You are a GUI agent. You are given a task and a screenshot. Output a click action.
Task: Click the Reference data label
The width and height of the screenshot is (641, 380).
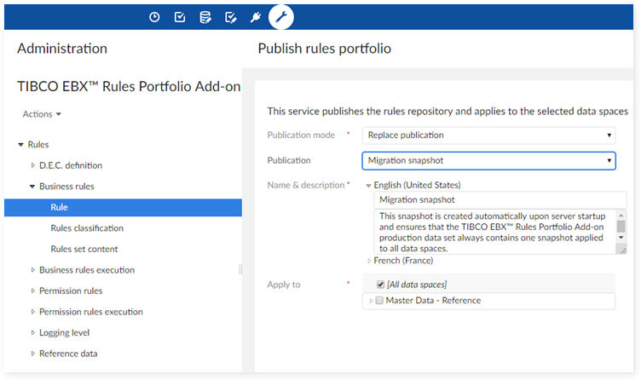pos(68,354)
